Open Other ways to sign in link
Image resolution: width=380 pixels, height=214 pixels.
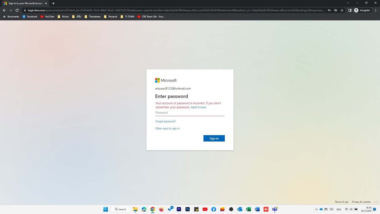[167, 128]
